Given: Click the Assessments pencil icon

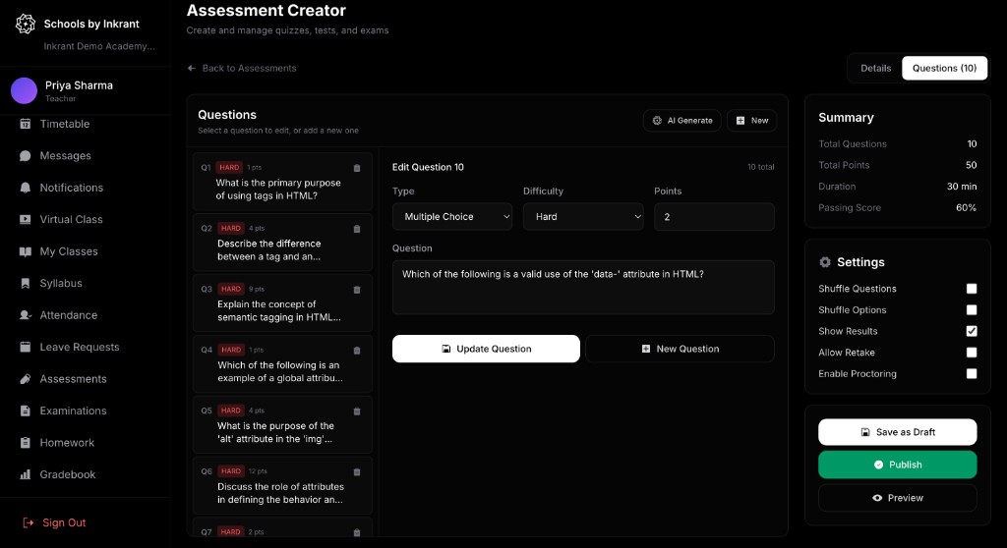Looking at the screenshot, I should 25,379.
